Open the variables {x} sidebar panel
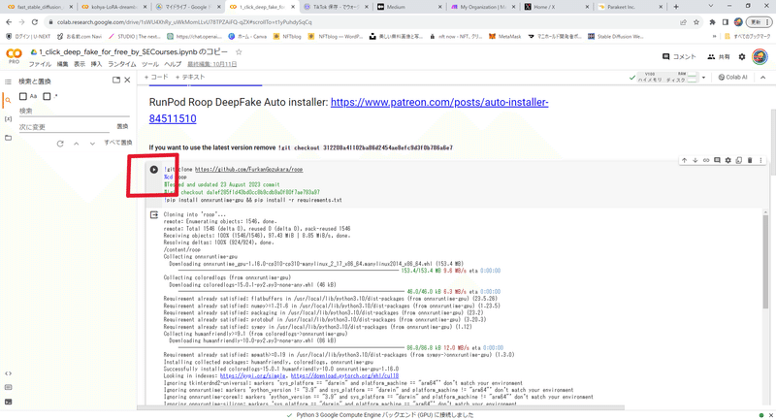Viewport: 776px width, 420px height. pyautogui.click(x=8, y=118)
